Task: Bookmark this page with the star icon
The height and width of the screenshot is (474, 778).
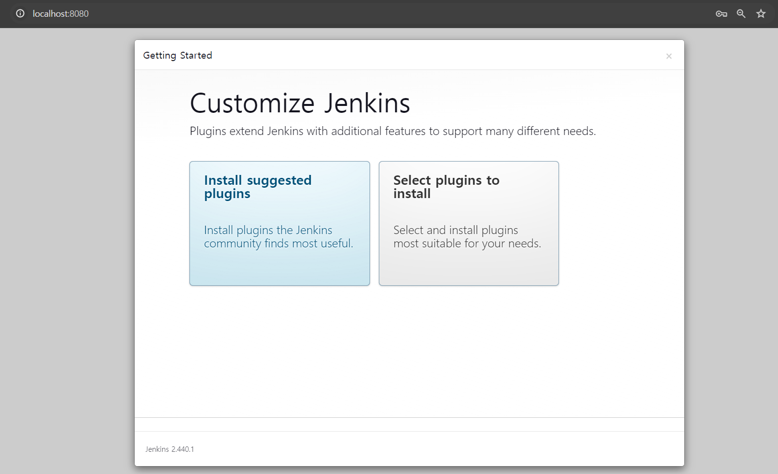Action: (761, 14)
